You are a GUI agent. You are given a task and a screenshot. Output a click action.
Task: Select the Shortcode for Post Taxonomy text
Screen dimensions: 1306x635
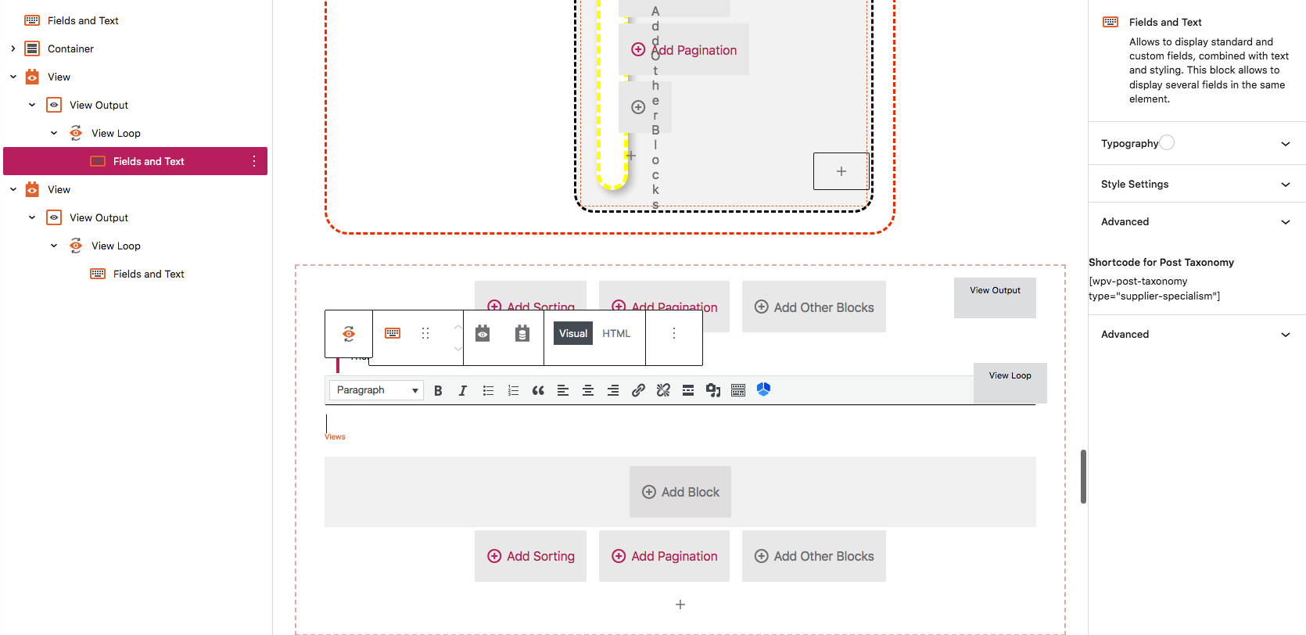pyautogui.click(x=1161, y=263)
